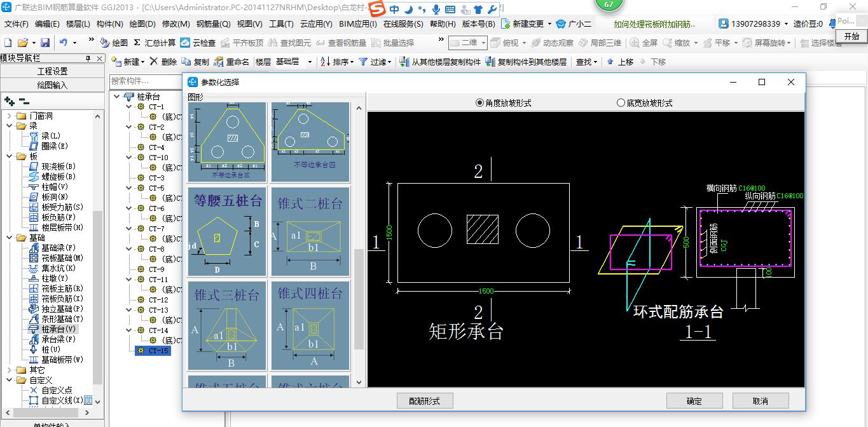Select 螺旋板(B) in navigation tree
This screenshot has height=427, width=868.
[x=59, y=177]
